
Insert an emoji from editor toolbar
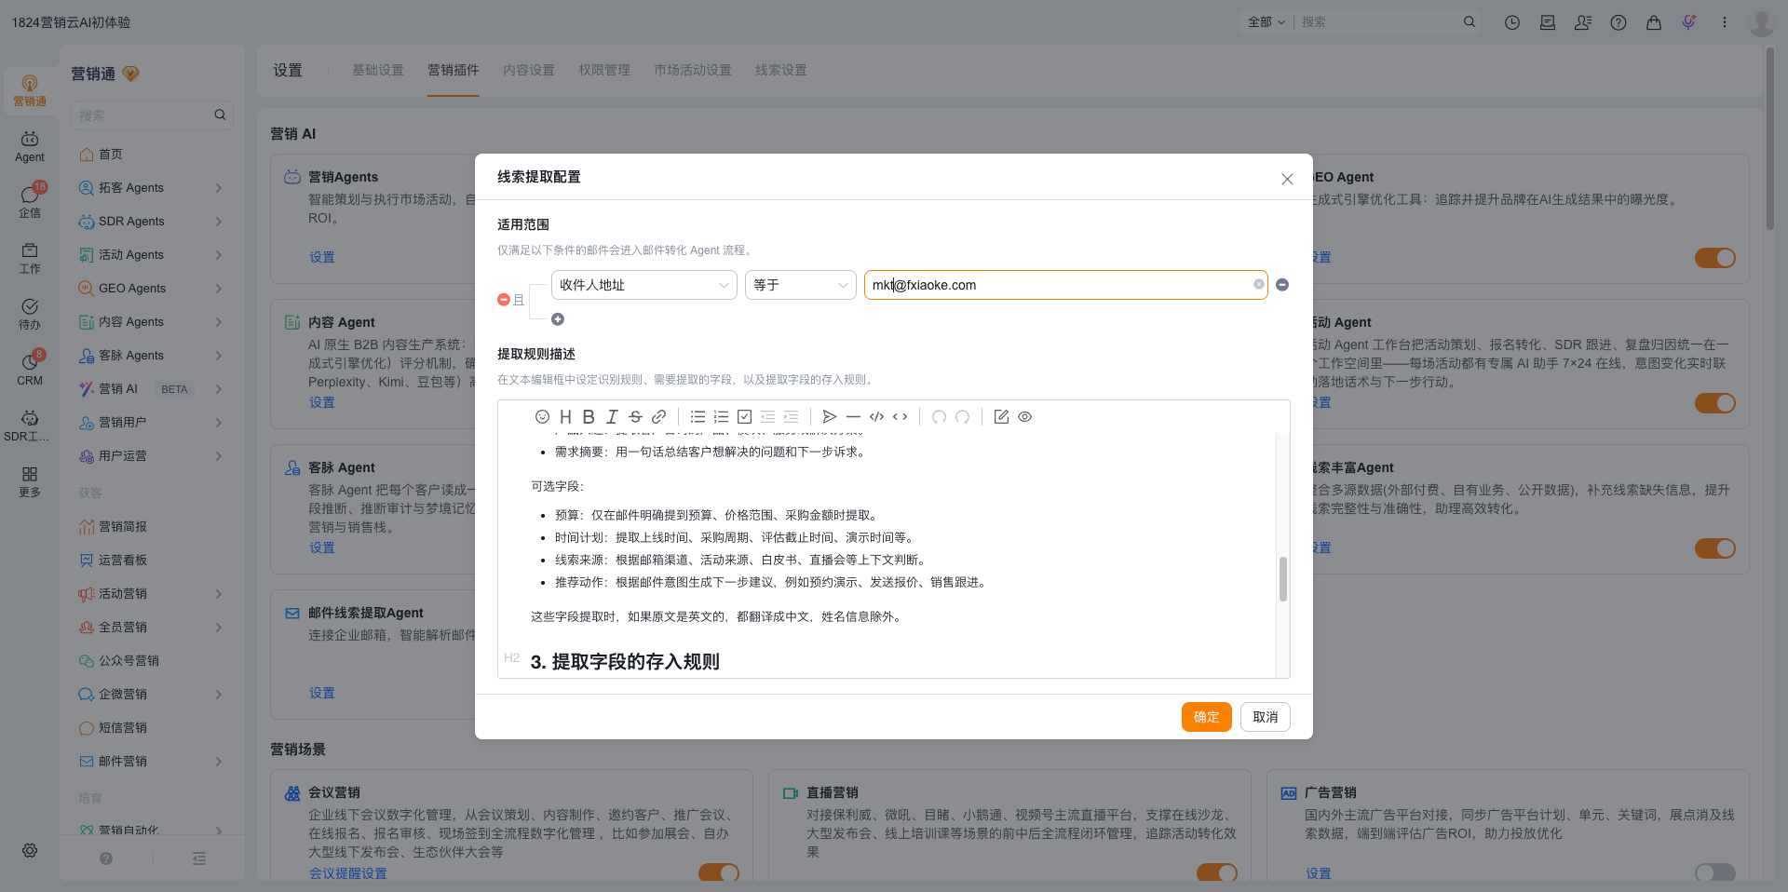click(x=542, y=417)
